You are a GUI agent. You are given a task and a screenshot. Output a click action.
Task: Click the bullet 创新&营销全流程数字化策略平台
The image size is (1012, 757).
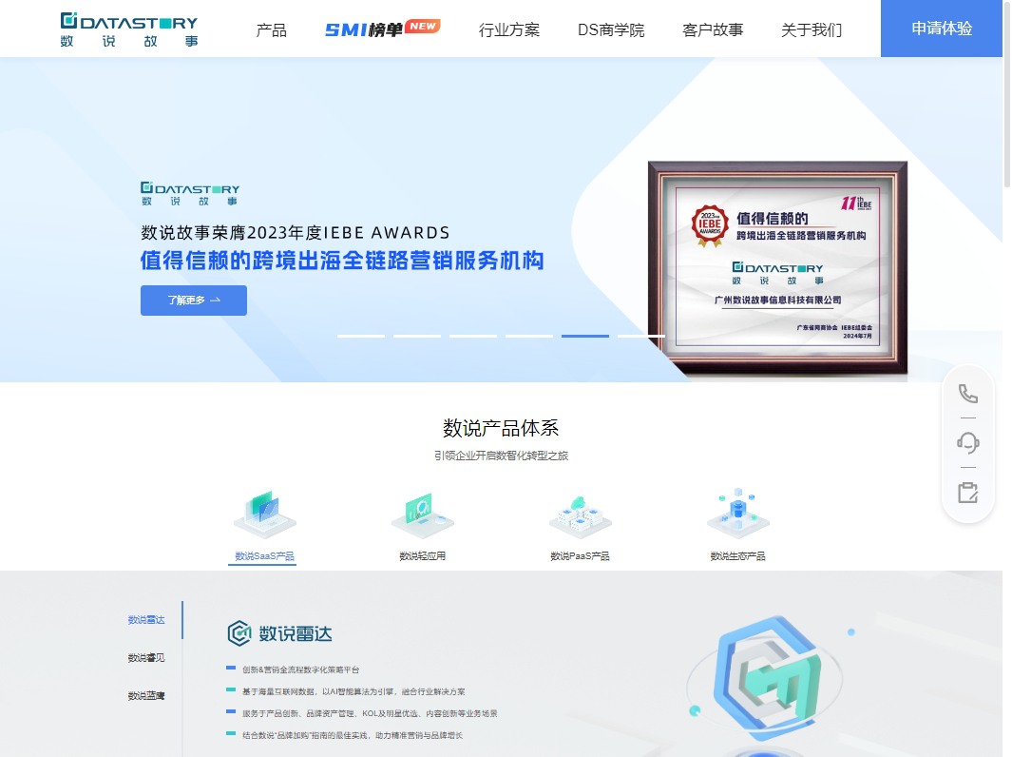pyautogui.click(x=301, y=670)
